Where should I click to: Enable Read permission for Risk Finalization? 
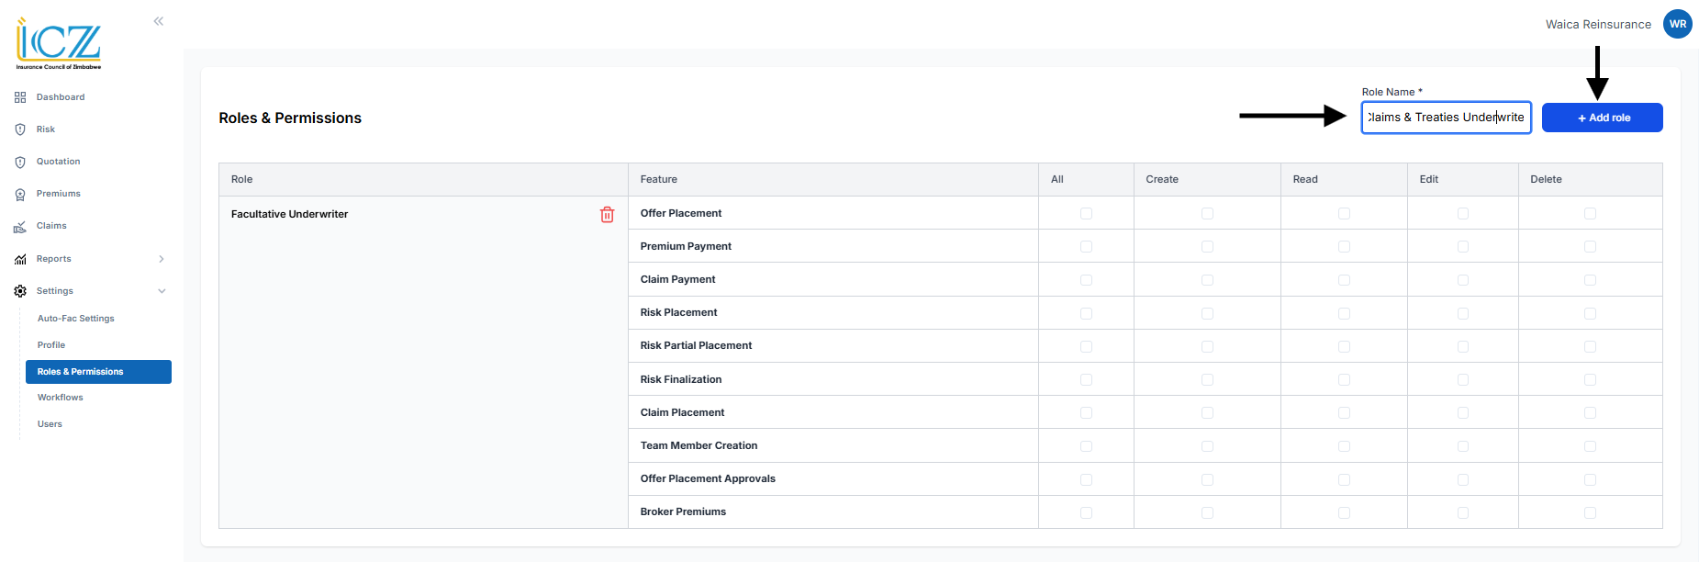click(x=1344, y=379)
